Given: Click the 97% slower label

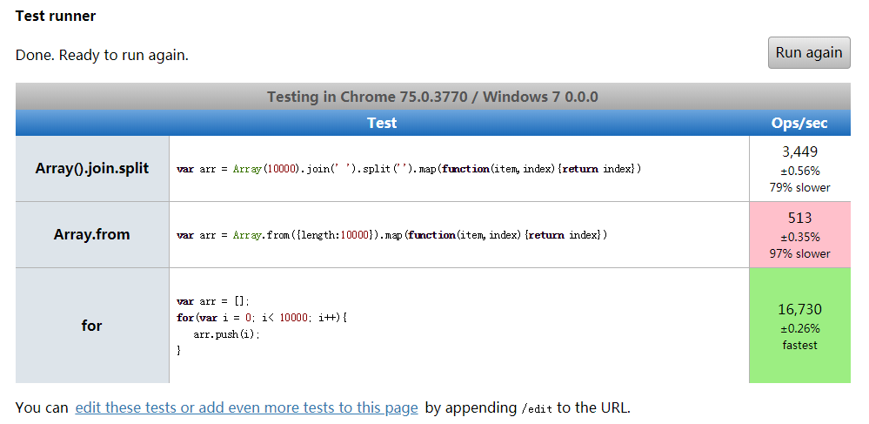Looking at the screenshot, I should [x=799, y=253].
